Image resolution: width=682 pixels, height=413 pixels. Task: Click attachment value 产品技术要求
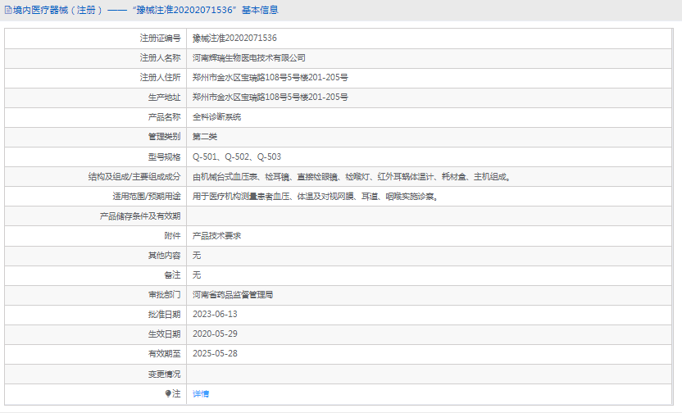coord(216,236)
